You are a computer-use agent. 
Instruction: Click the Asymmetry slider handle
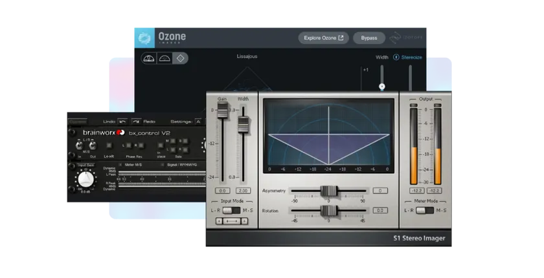tap(328, 191)
